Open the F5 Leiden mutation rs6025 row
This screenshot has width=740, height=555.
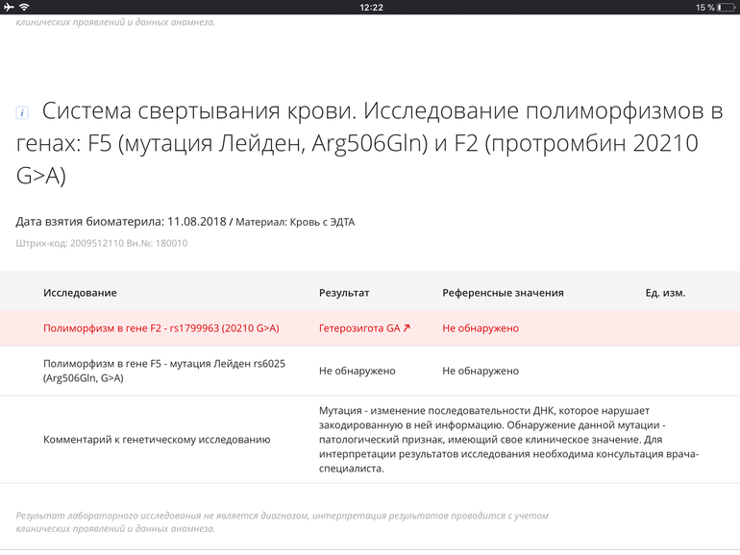(164, 371)
